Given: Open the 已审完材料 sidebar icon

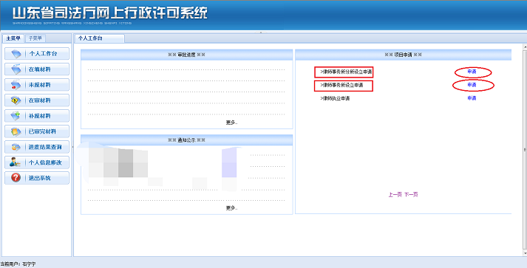Looking at the screenshot, I should [16, 131].
